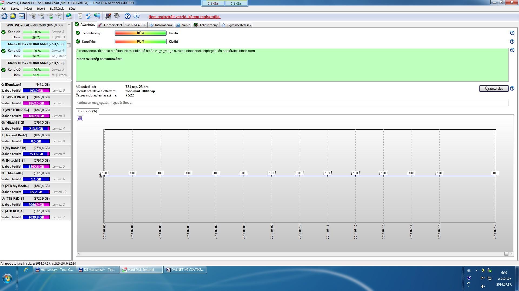519x291 pixels.
Task: Switch to the Hőmérséklet tab
Action: tap(110, 25)
